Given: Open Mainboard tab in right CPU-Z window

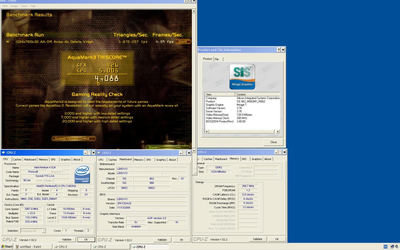Looking at the screenshot, I should (221, 159).
